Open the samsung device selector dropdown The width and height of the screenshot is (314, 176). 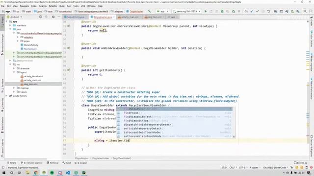186,11
